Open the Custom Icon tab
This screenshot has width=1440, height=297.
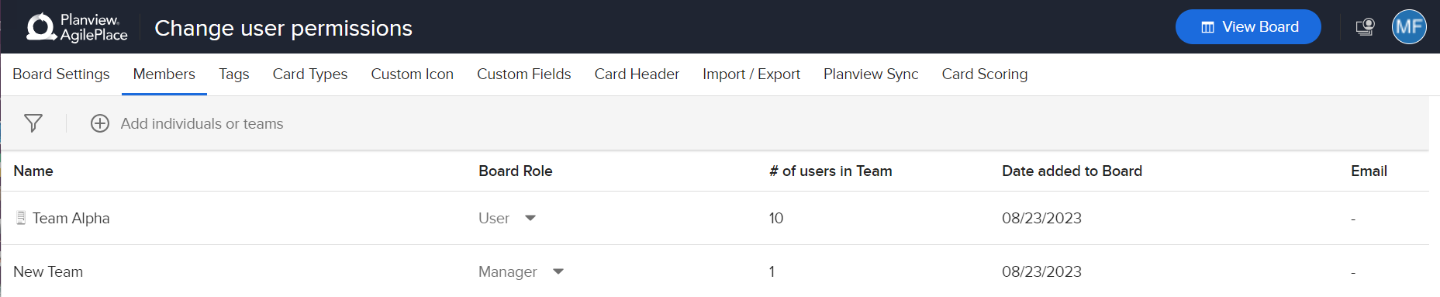pyautogui.click(x=413, y=74)
